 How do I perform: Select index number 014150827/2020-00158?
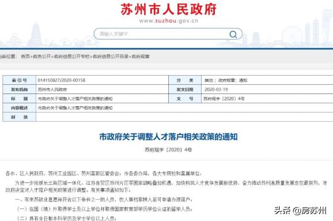click(62, 80)
